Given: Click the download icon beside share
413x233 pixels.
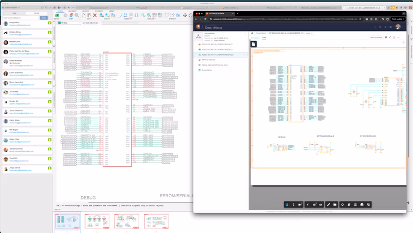Looking at the screenshot, I should point(394,37).
